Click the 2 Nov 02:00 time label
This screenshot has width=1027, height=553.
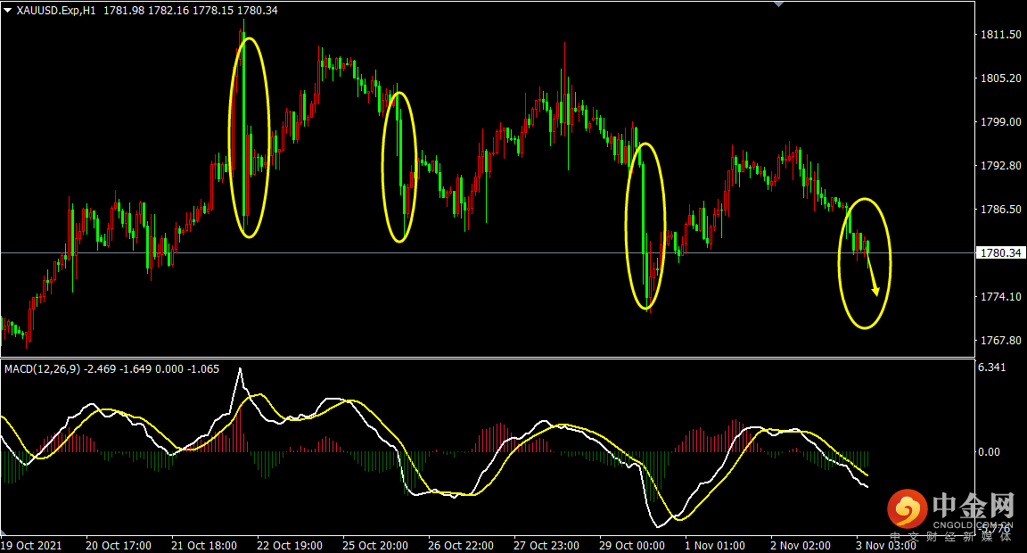point(801,545)
